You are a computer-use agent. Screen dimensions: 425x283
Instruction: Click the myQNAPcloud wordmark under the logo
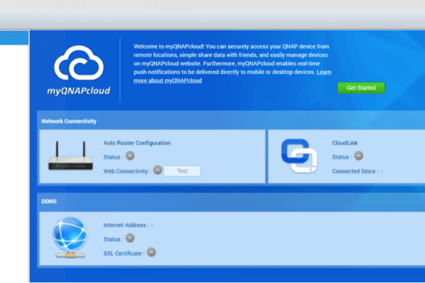point(78,91)
